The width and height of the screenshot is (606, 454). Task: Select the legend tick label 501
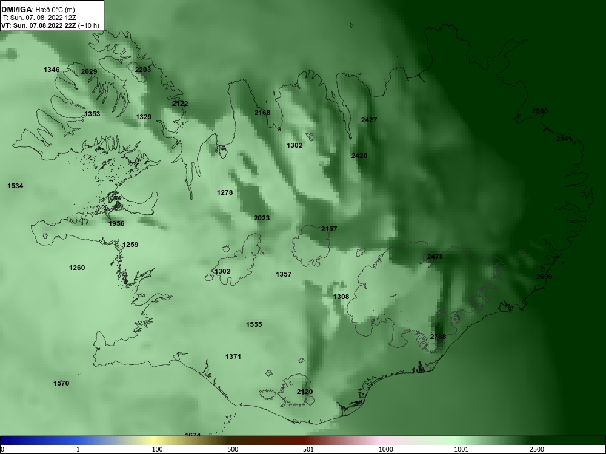point(308,449)
